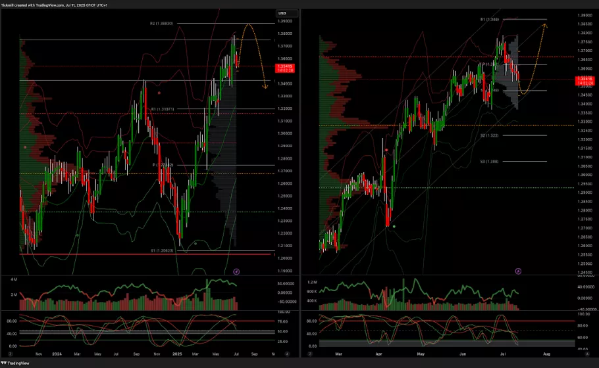Click the 2024 label on left time axis

click(x=57, y=354)
